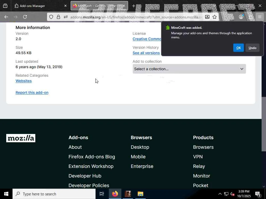Open the Enterprise link in footer
Screen dimensions: 266x199
pyautogui.click(x=142, y=166)
